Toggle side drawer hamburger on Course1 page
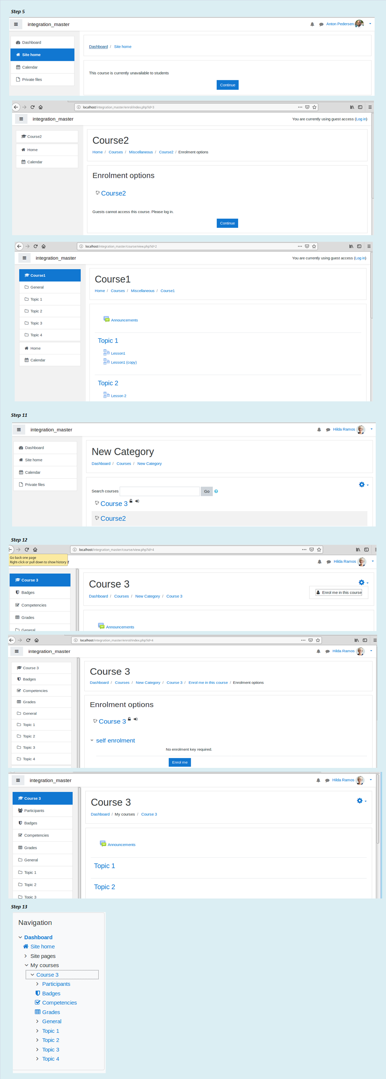386x1079 pixels. 24,258
